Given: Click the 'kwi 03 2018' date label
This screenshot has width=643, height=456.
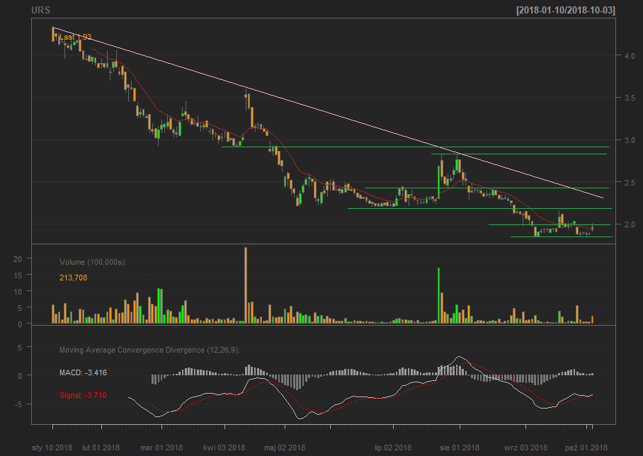Looking at the screenshot, I should 224,448.
